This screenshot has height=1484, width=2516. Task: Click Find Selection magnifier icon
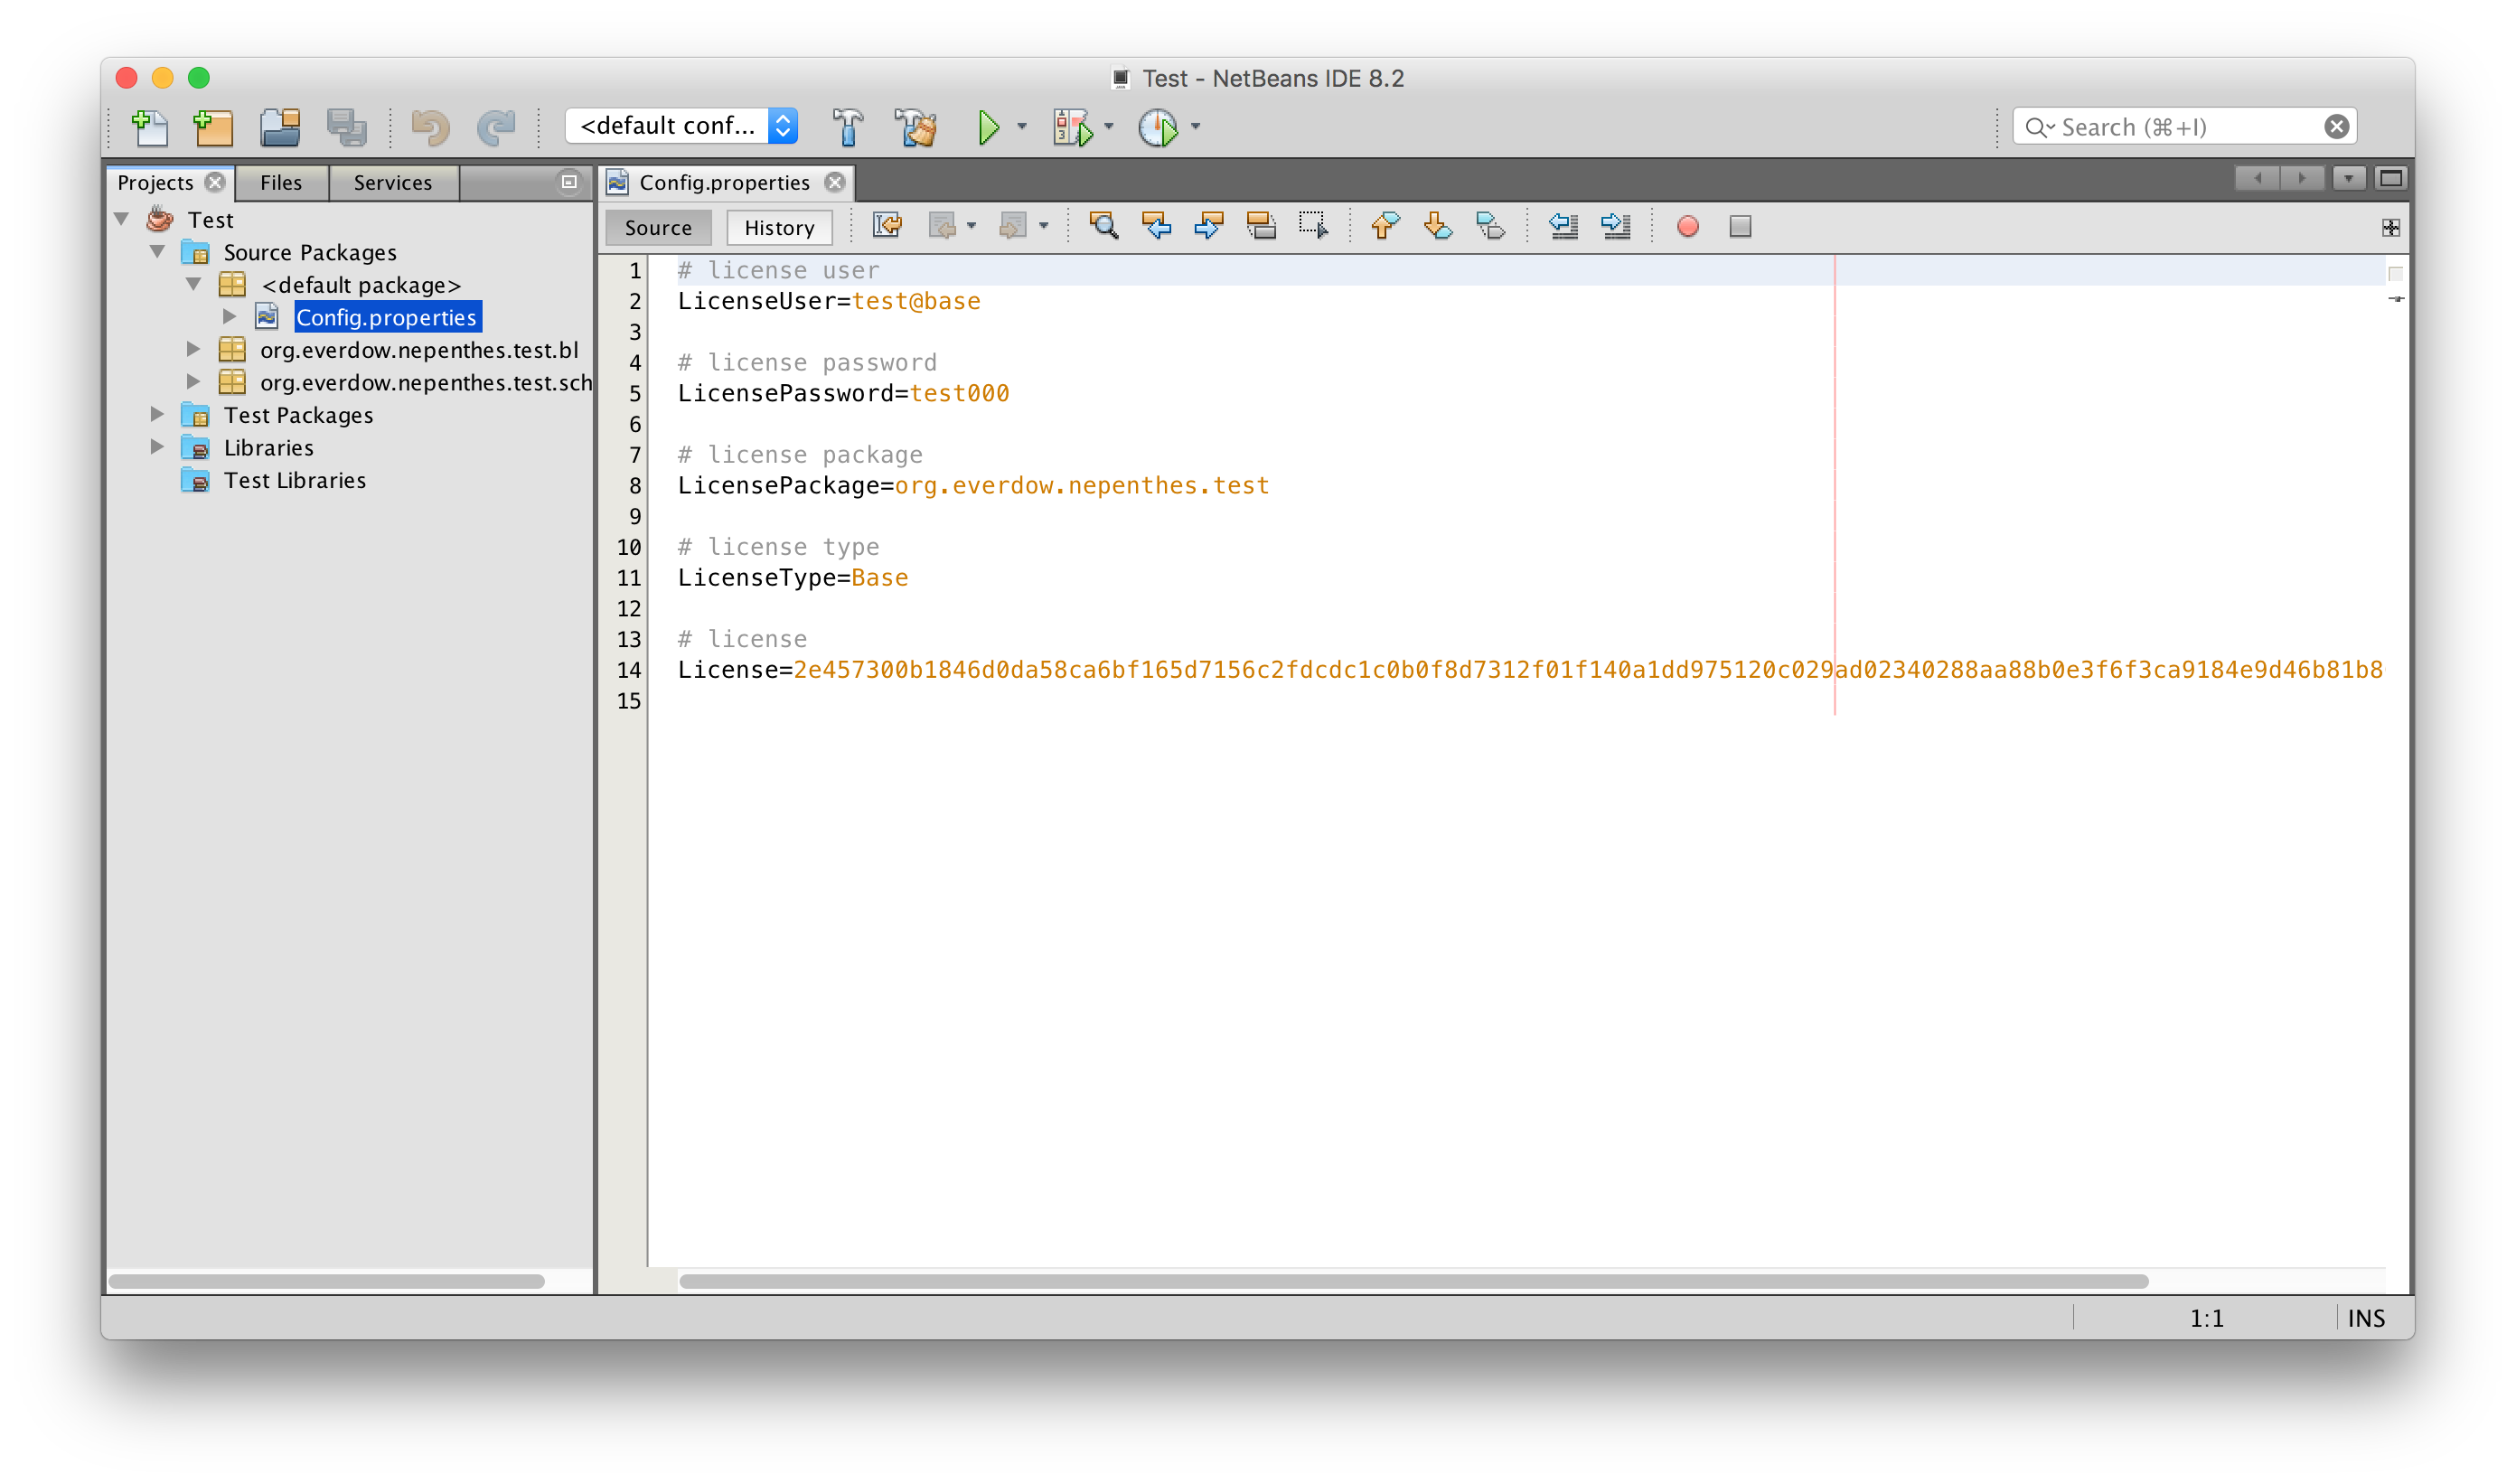pyautogui.click(x=1104, y=227)
